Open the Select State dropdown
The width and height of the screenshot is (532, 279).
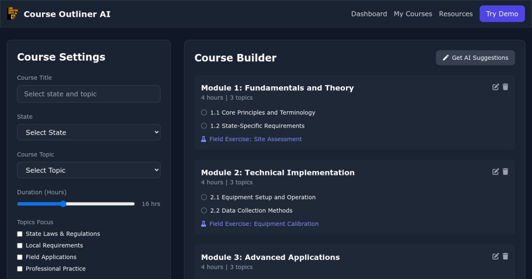[89, 132]
